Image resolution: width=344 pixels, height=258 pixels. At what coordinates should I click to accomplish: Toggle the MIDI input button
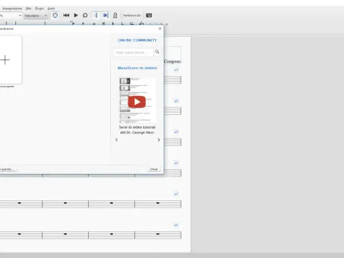tap(55, 15)
